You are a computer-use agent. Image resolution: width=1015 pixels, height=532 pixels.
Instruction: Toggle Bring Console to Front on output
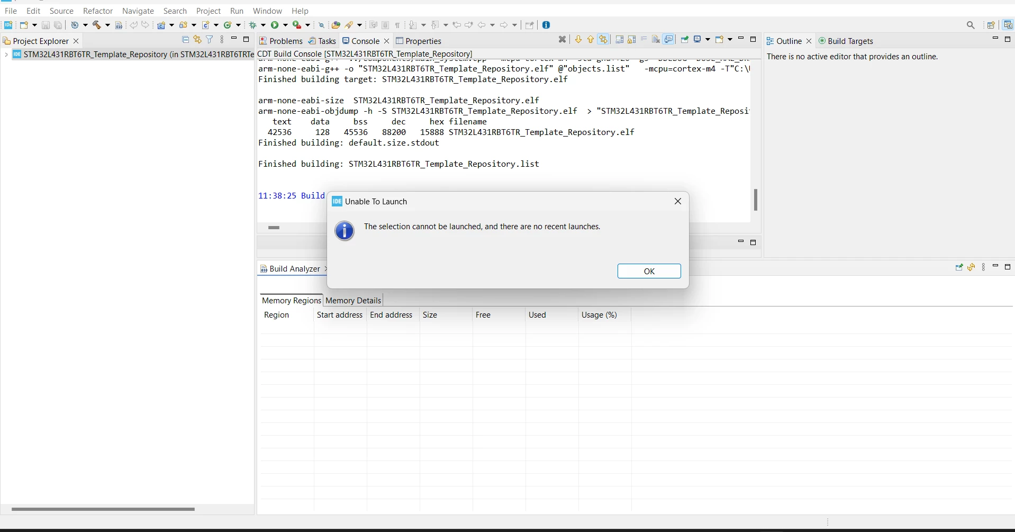point(669,39)
